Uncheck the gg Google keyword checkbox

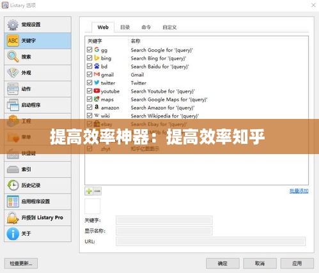coord(89,50)
